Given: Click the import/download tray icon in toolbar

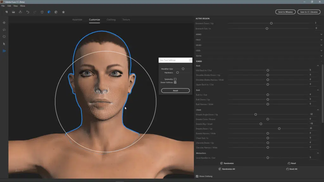Looking at the screenshot, I should click(20, 12).
